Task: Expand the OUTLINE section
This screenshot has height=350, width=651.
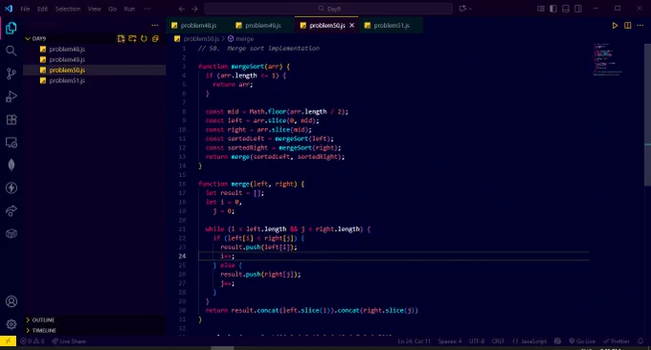Action: pyautogui.click(x=95, y=320)
